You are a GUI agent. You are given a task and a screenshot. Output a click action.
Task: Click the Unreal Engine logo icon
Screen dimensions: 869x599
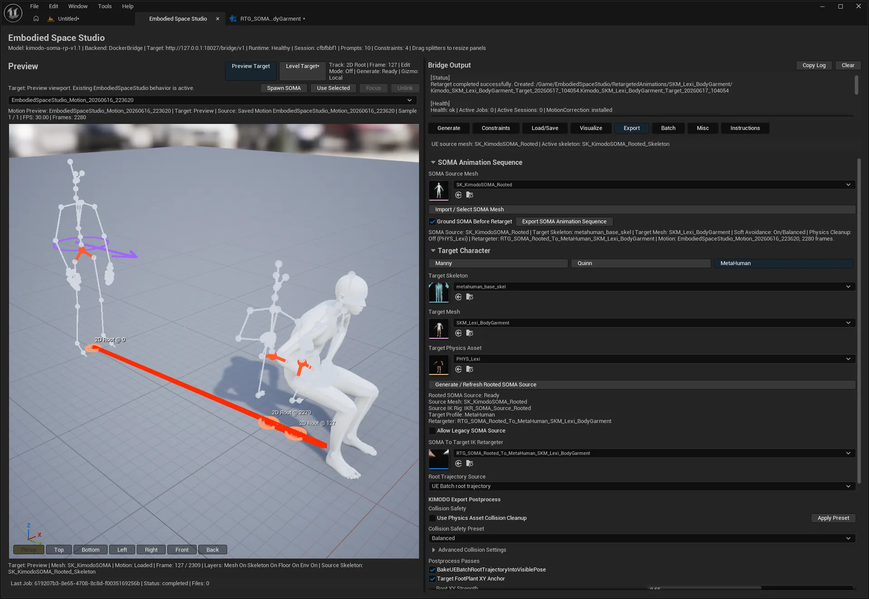[x=13, y=13]
